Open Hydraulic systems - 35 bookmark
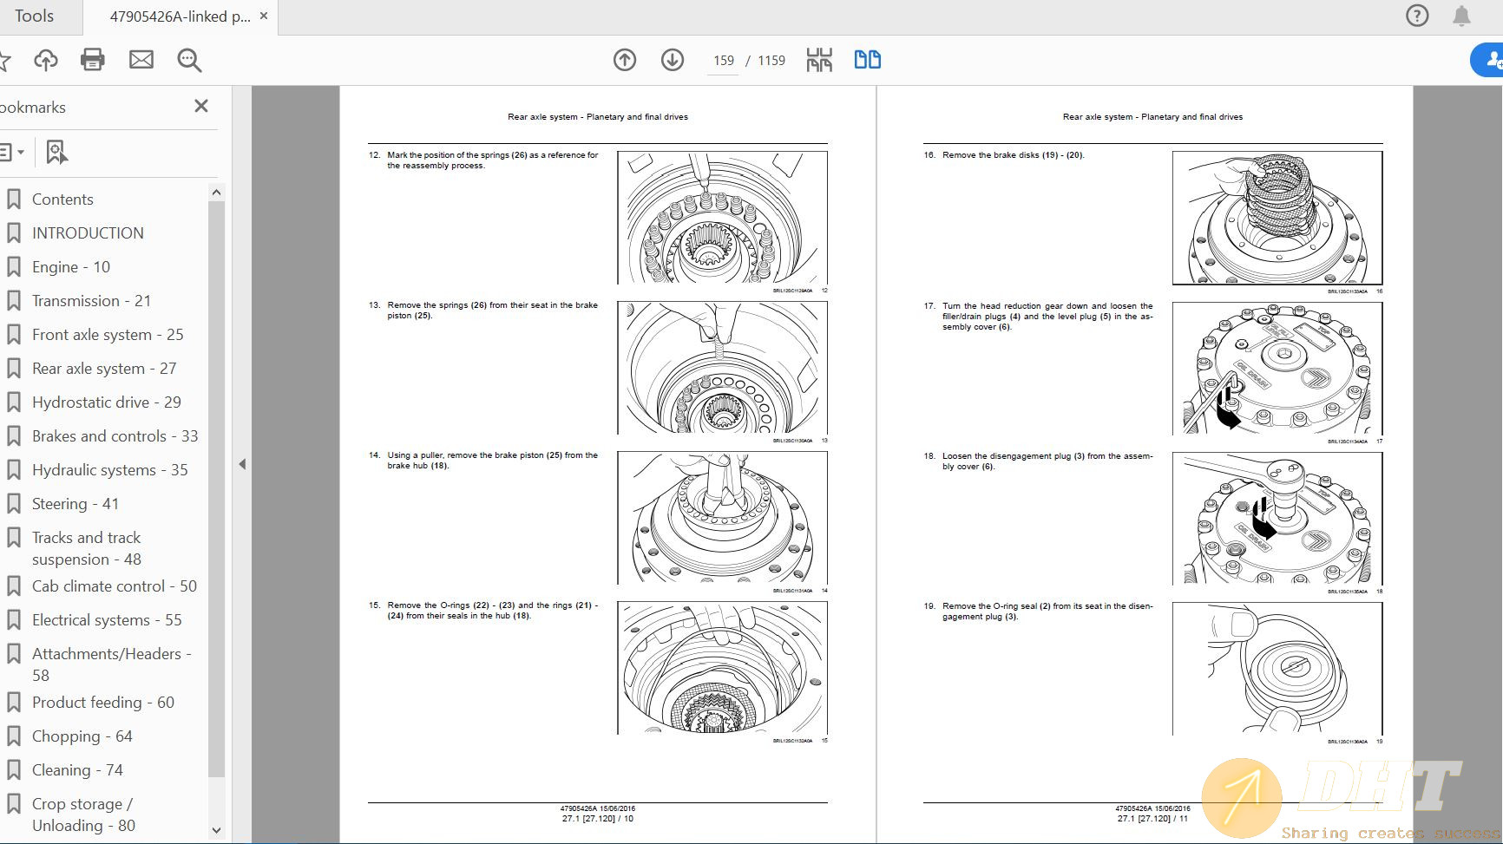The width and height of the screenshot is (1503, 844). click(109, 470)
